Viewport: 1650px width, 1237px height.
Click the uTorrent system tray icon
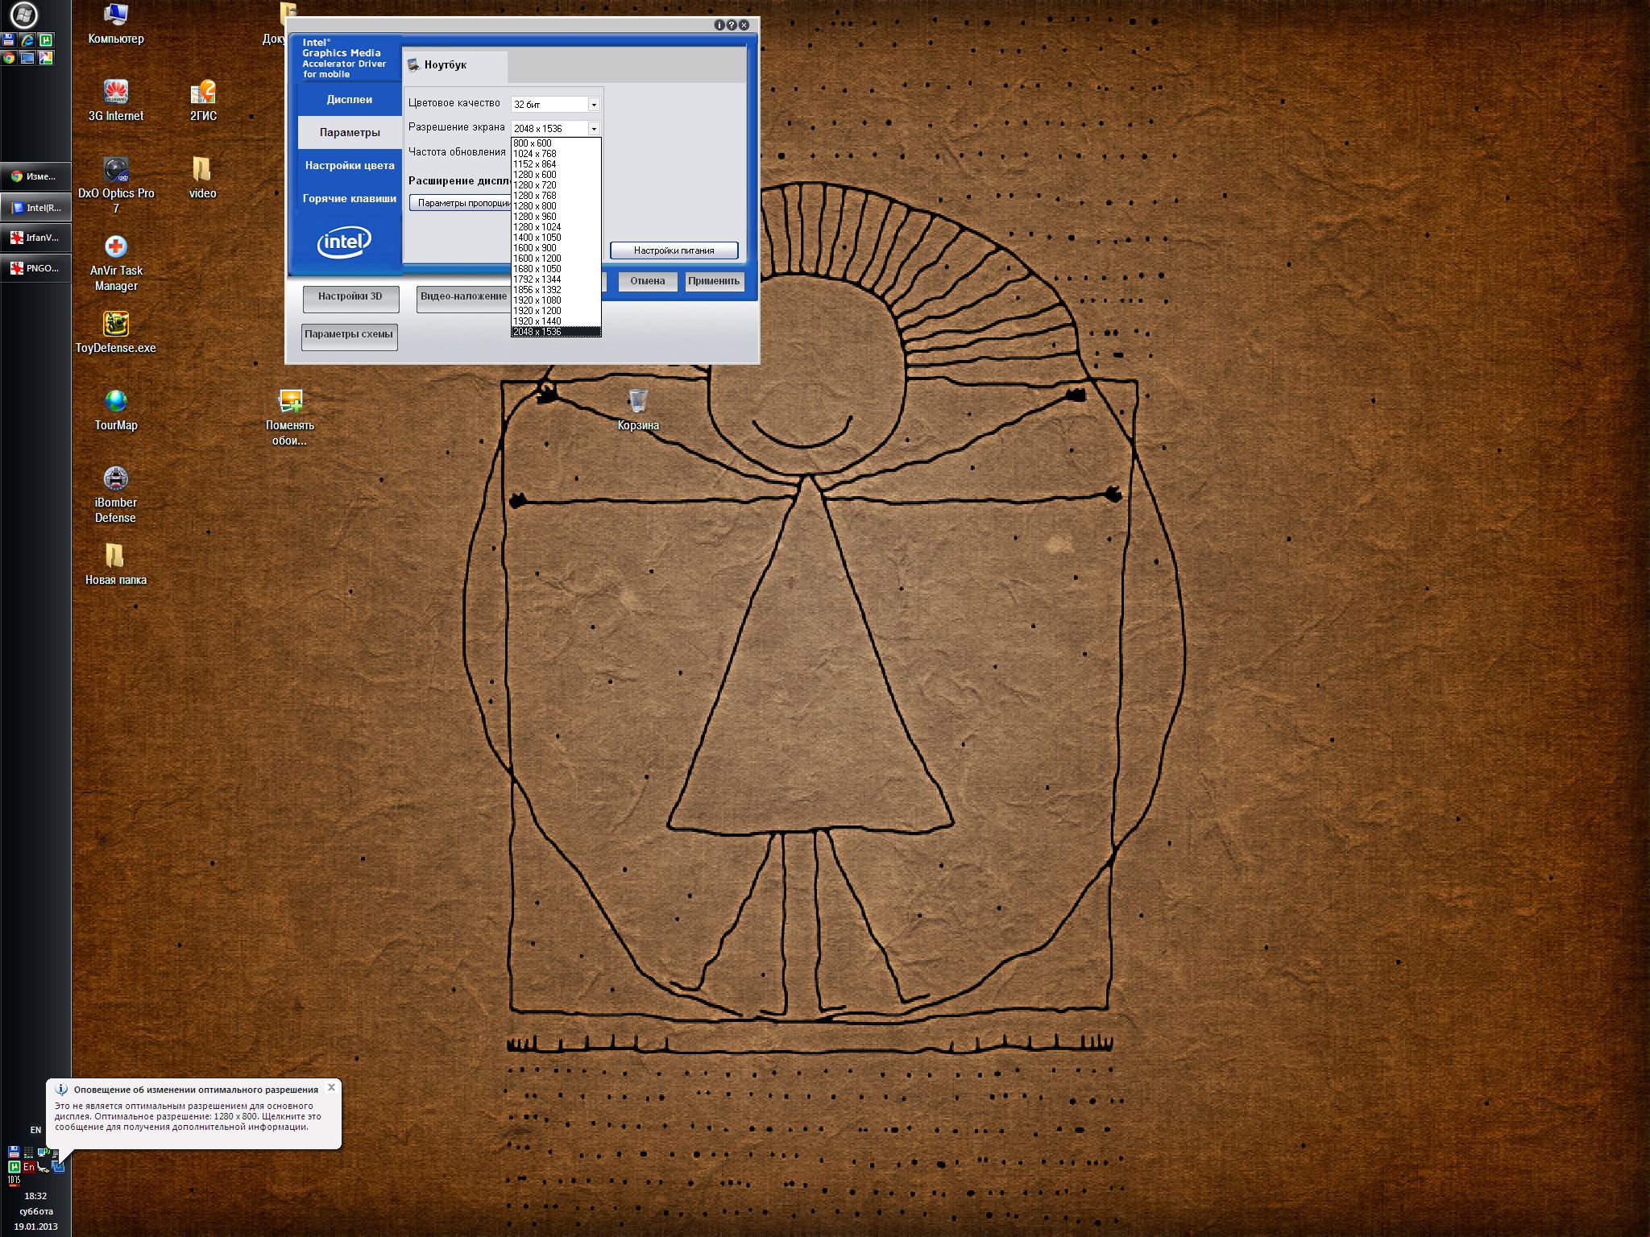(x=15, y=1166)
